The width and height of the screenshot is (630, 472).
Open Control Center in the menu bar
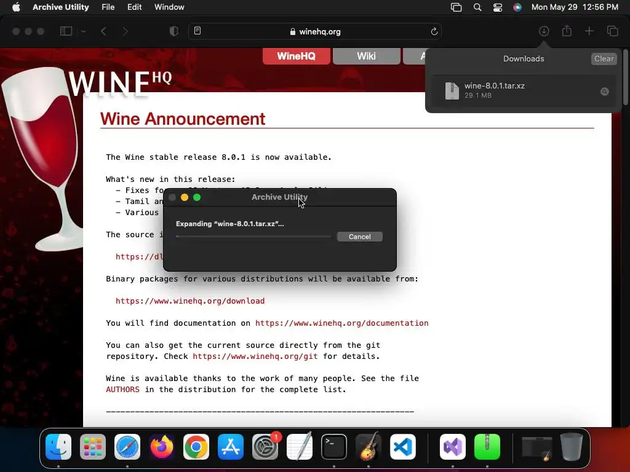click(x=497, y=7)
